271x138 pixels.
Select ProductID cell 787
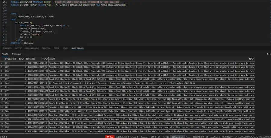(x=15, y=67)
